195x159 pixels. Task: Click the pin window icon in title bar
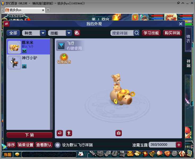178,3
